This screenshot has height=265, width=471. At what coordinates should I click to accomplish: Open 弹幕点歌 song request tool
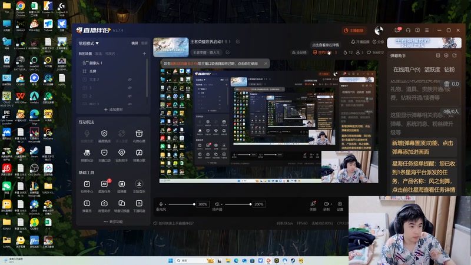pyautogui.click(x=139, y=155)
